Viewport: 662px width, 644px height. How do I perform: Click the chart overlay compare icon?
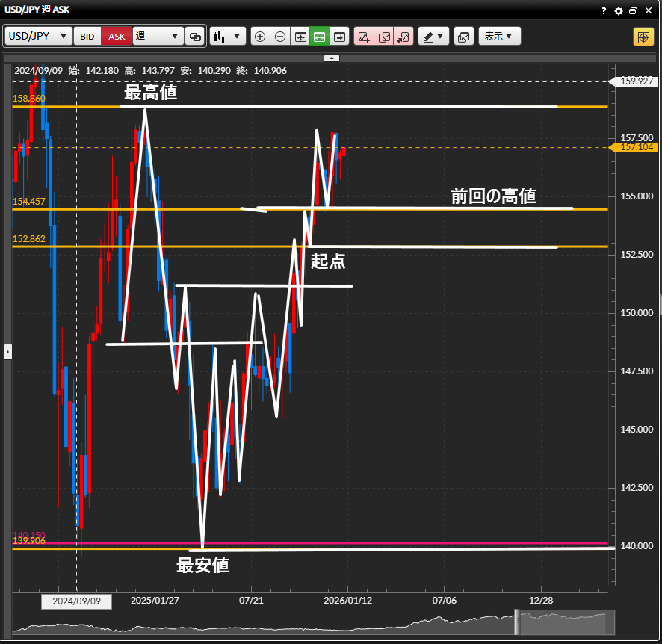pyautogui.click(x=463, y=37)
